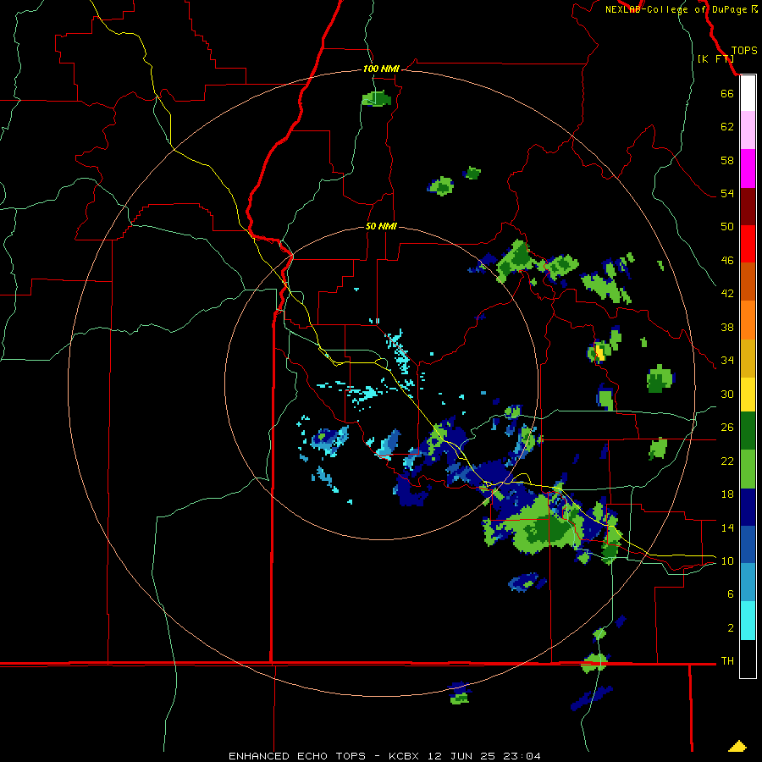This screenshot has width=762, height=762.
Task: Click the 'ENHANCED ECHO TOPS' caption text
Action: (x=297, y=756)
